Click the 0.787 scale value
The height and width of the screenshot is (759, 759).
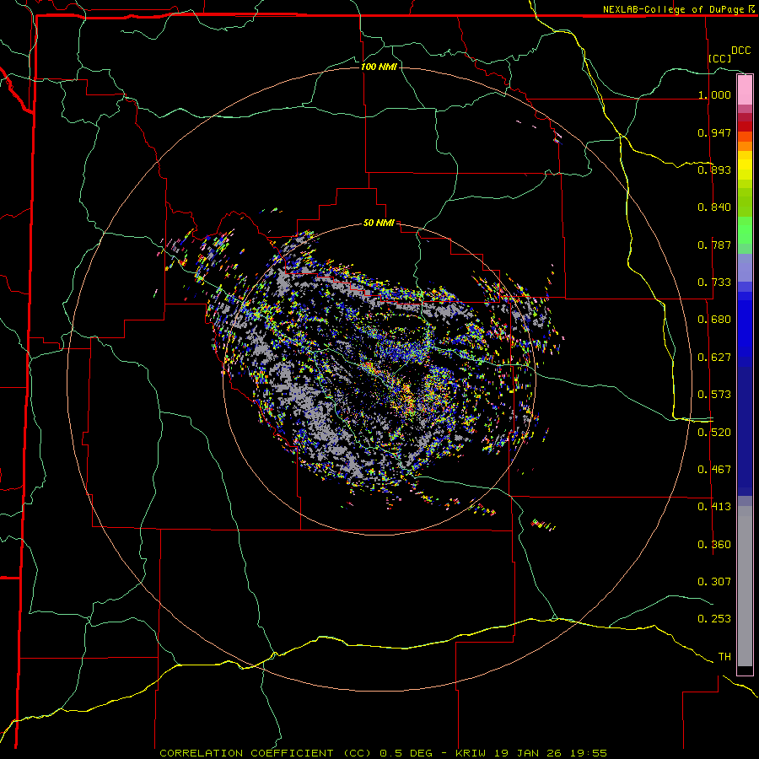(714, 245)
